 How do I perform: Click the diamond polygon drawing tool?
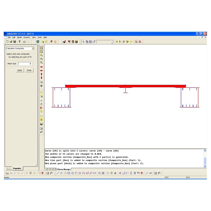click(x=62, y=173)
